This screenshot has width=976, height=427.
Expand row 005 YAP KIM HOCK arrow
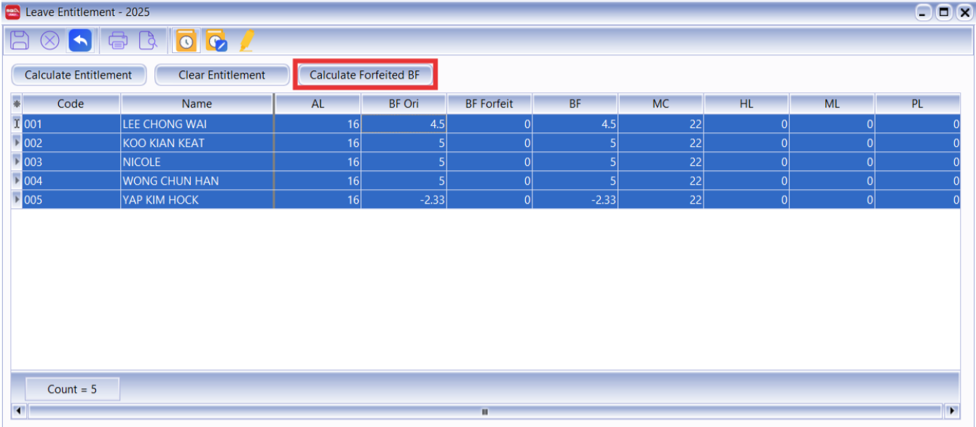17,199
